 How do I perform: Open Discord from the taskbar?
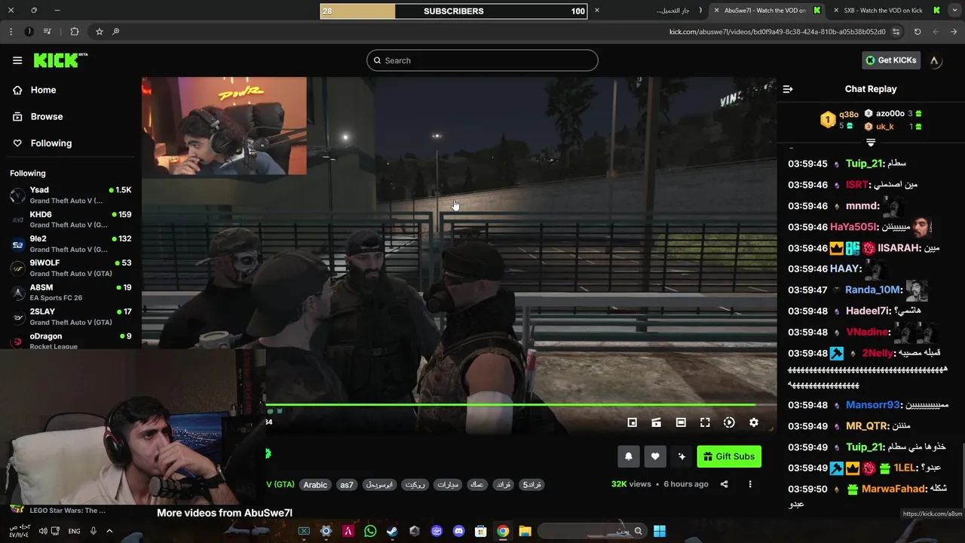[458, 531]
